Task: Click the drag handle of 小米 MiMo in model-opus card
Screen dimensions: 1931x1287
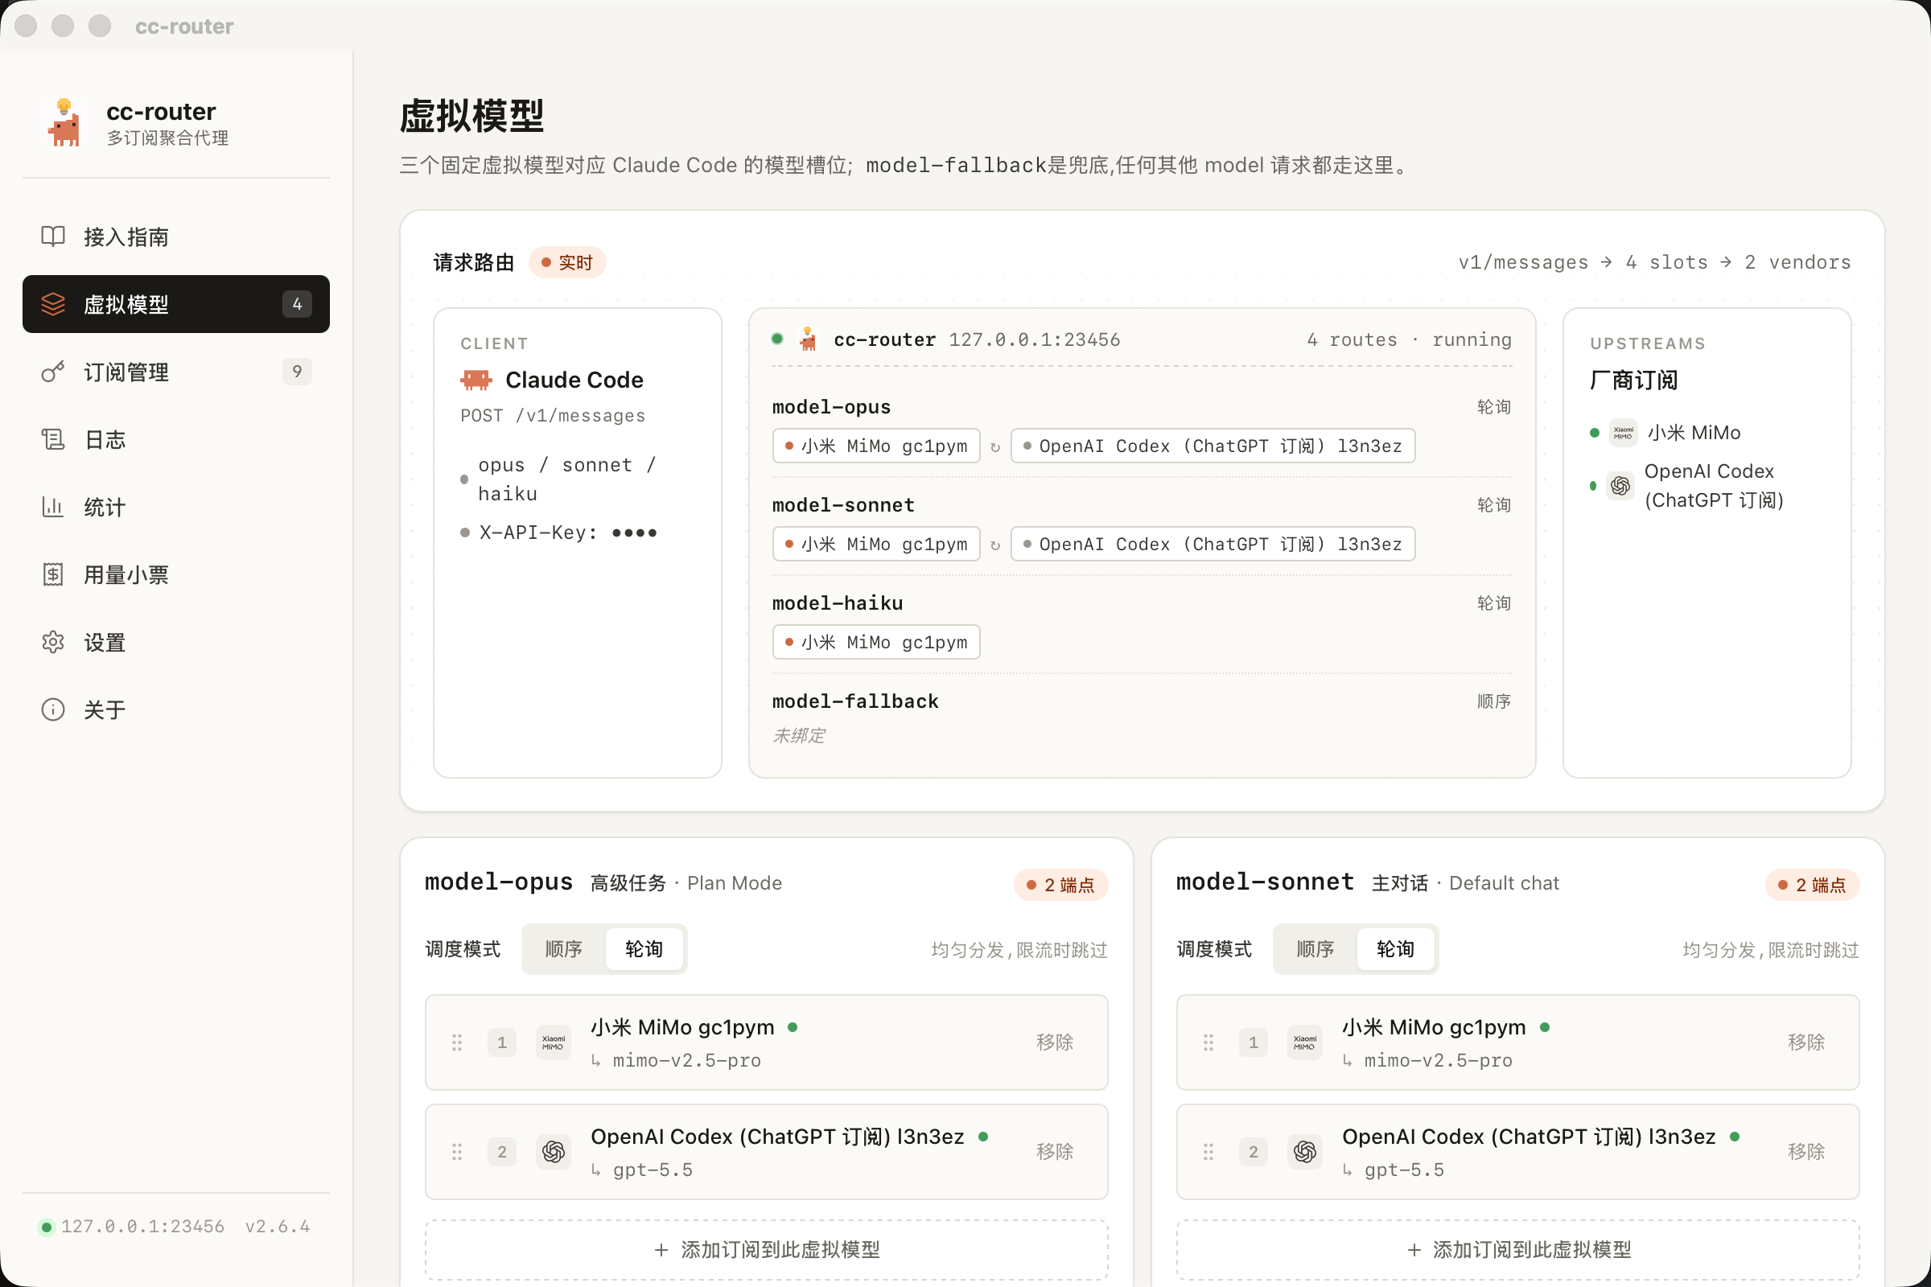Action: click(x=457, y=1042)
